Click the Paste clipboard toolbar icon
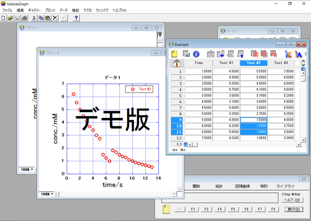 (x=48, y=18)
